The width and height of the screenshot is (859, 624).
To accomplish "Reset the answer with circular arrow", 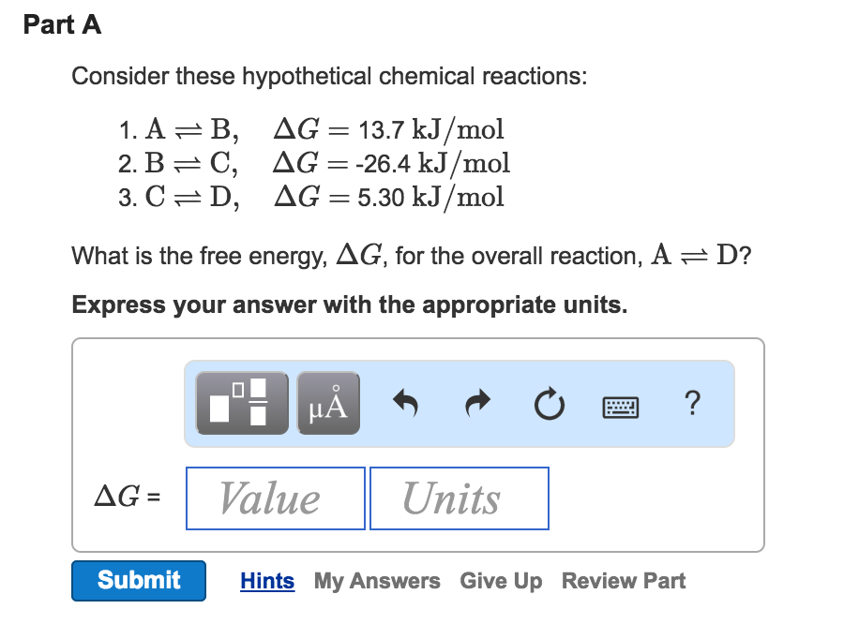I will [x=550, y=403].
